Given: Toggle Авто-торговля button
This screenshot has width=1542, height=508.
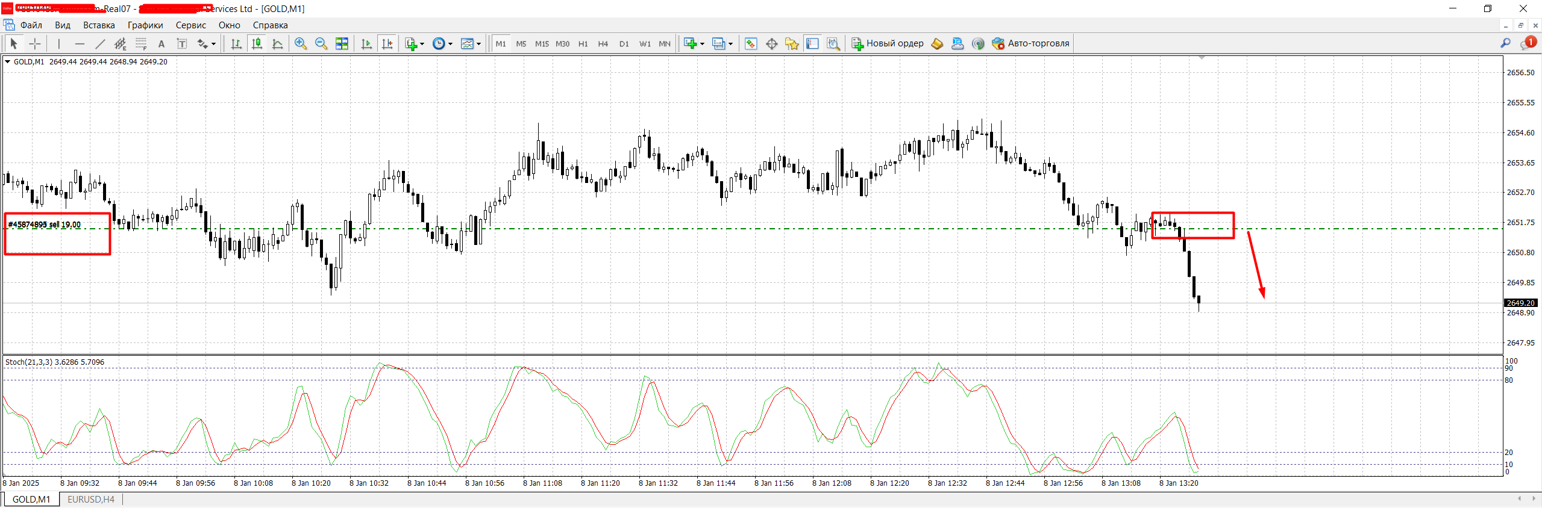Looking at the screenshot, I should click(1030, 43).
